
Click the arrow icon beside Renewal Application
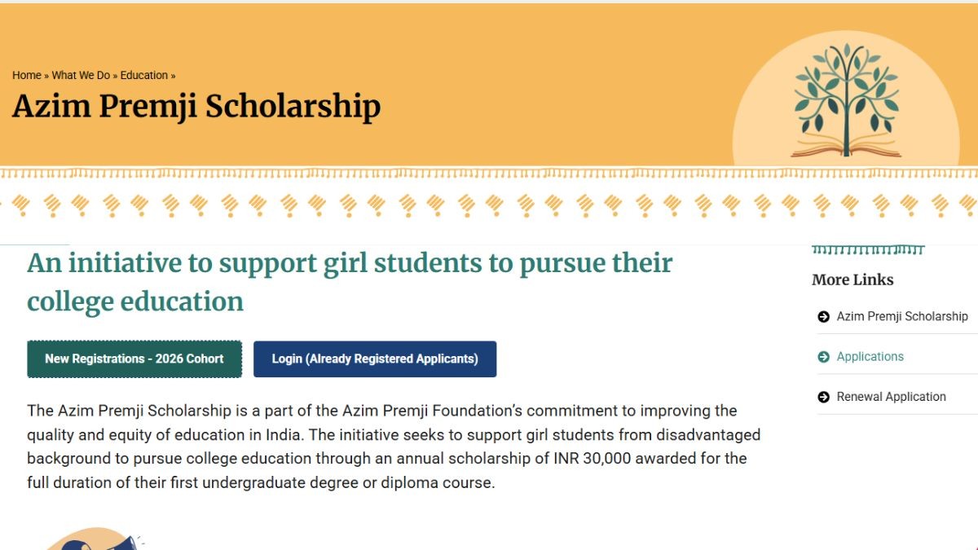click(x=823, y=397)
